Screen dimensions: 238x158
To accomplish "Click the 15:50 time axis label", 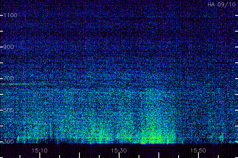I will 198,151.
